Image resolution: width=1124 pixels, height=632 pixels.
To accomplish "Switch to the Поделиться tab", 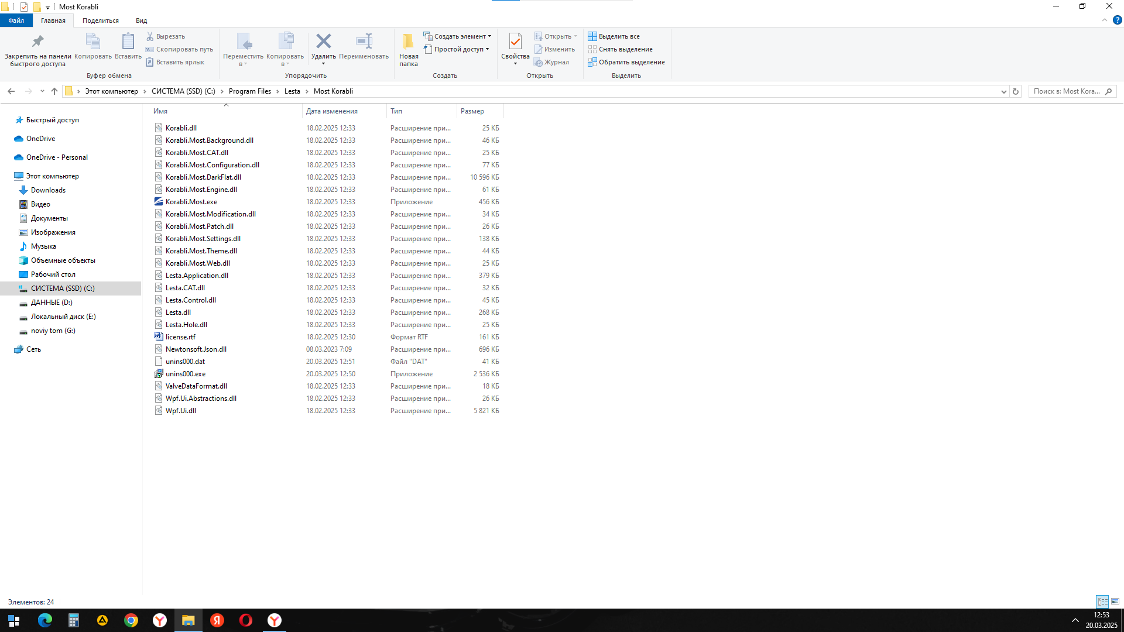I will [101, 20].
